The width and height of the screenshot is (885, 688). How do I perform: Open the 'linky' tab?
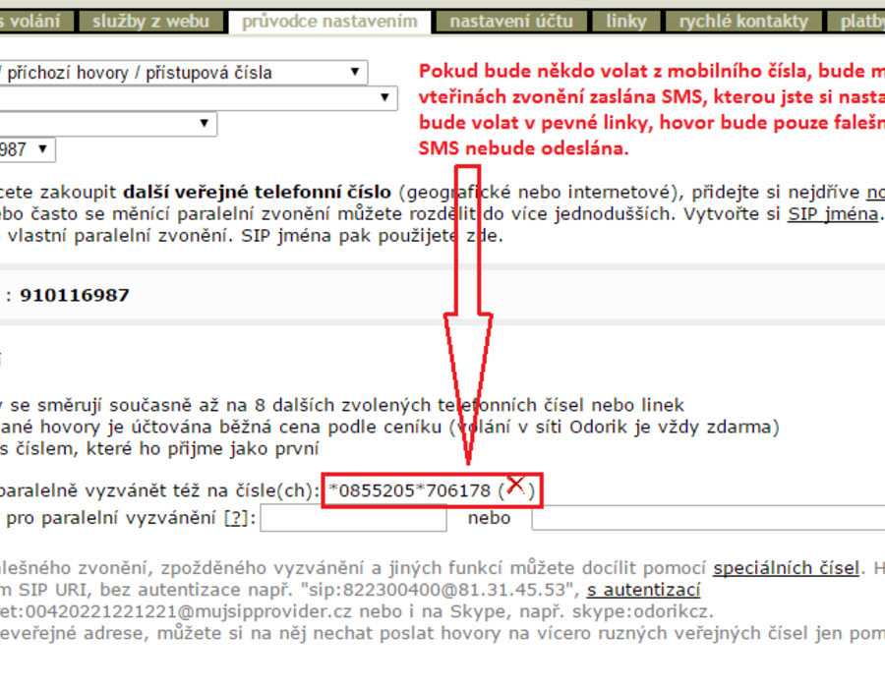pos(626,22)
